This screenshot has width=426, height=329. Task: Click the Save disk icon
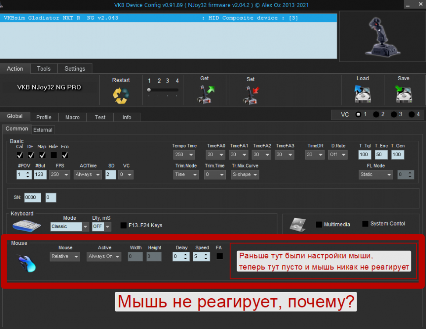coord(404,94)
